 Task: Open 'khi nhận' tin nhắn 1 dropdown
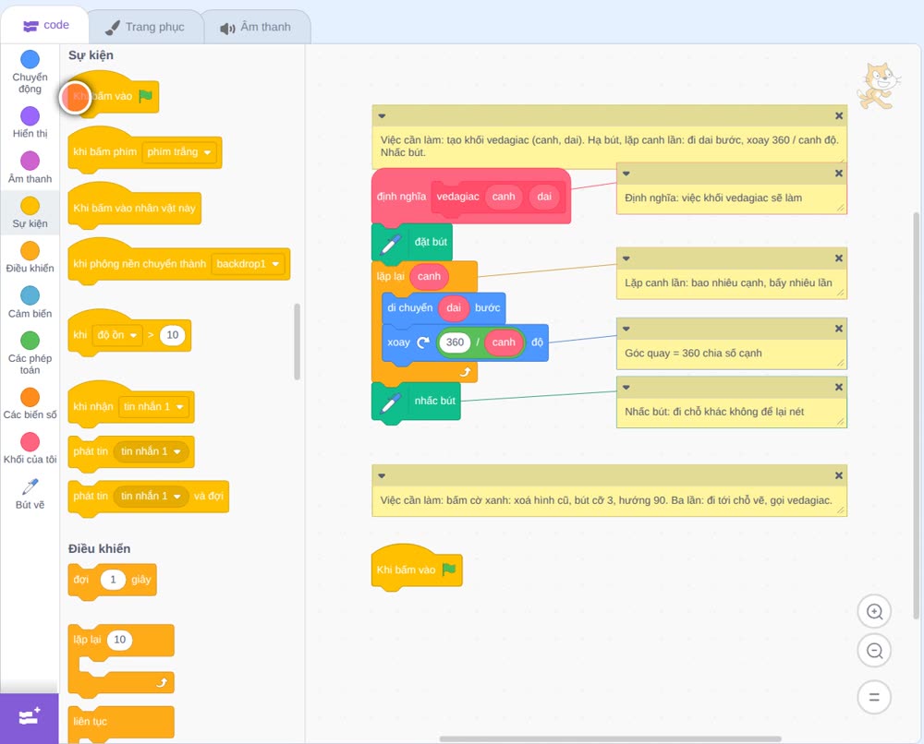pyautogui.click(x=153, y=407)
